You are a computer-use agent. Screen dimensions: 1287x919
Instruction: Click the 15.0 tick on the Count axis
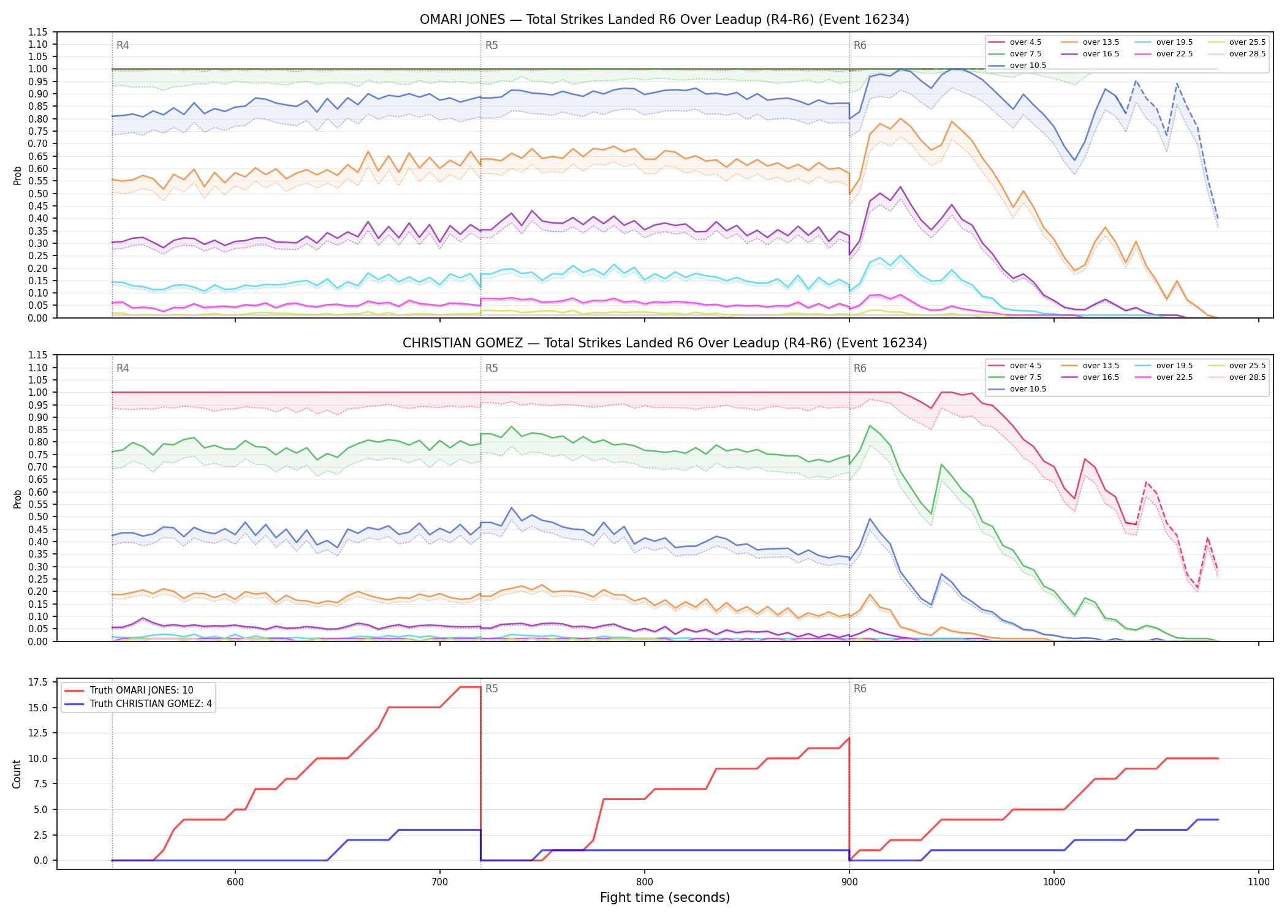point(38,708)
